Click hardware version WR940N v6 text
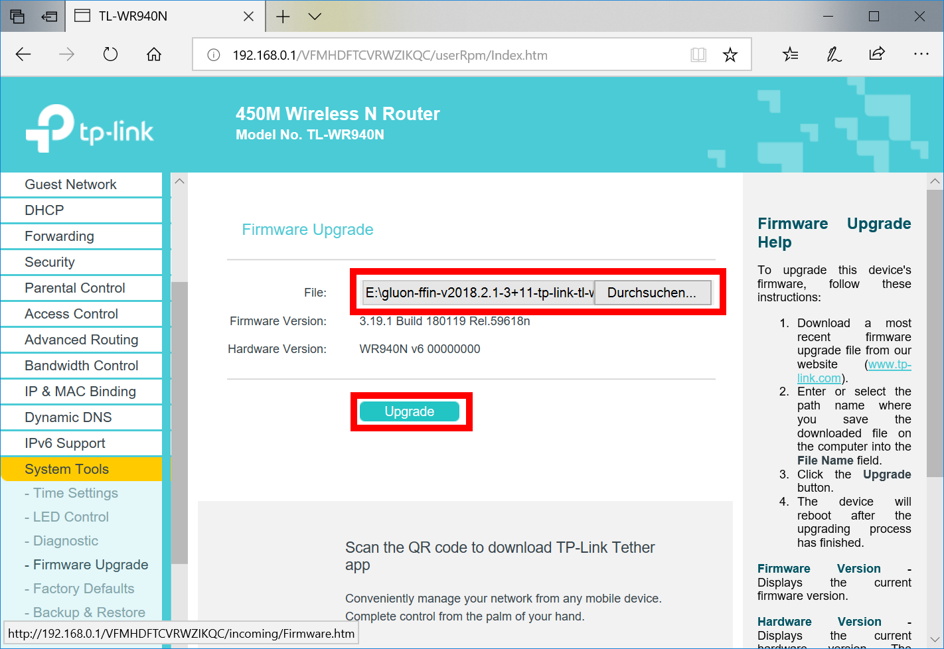The image size is (944, 649). [420, 349]
